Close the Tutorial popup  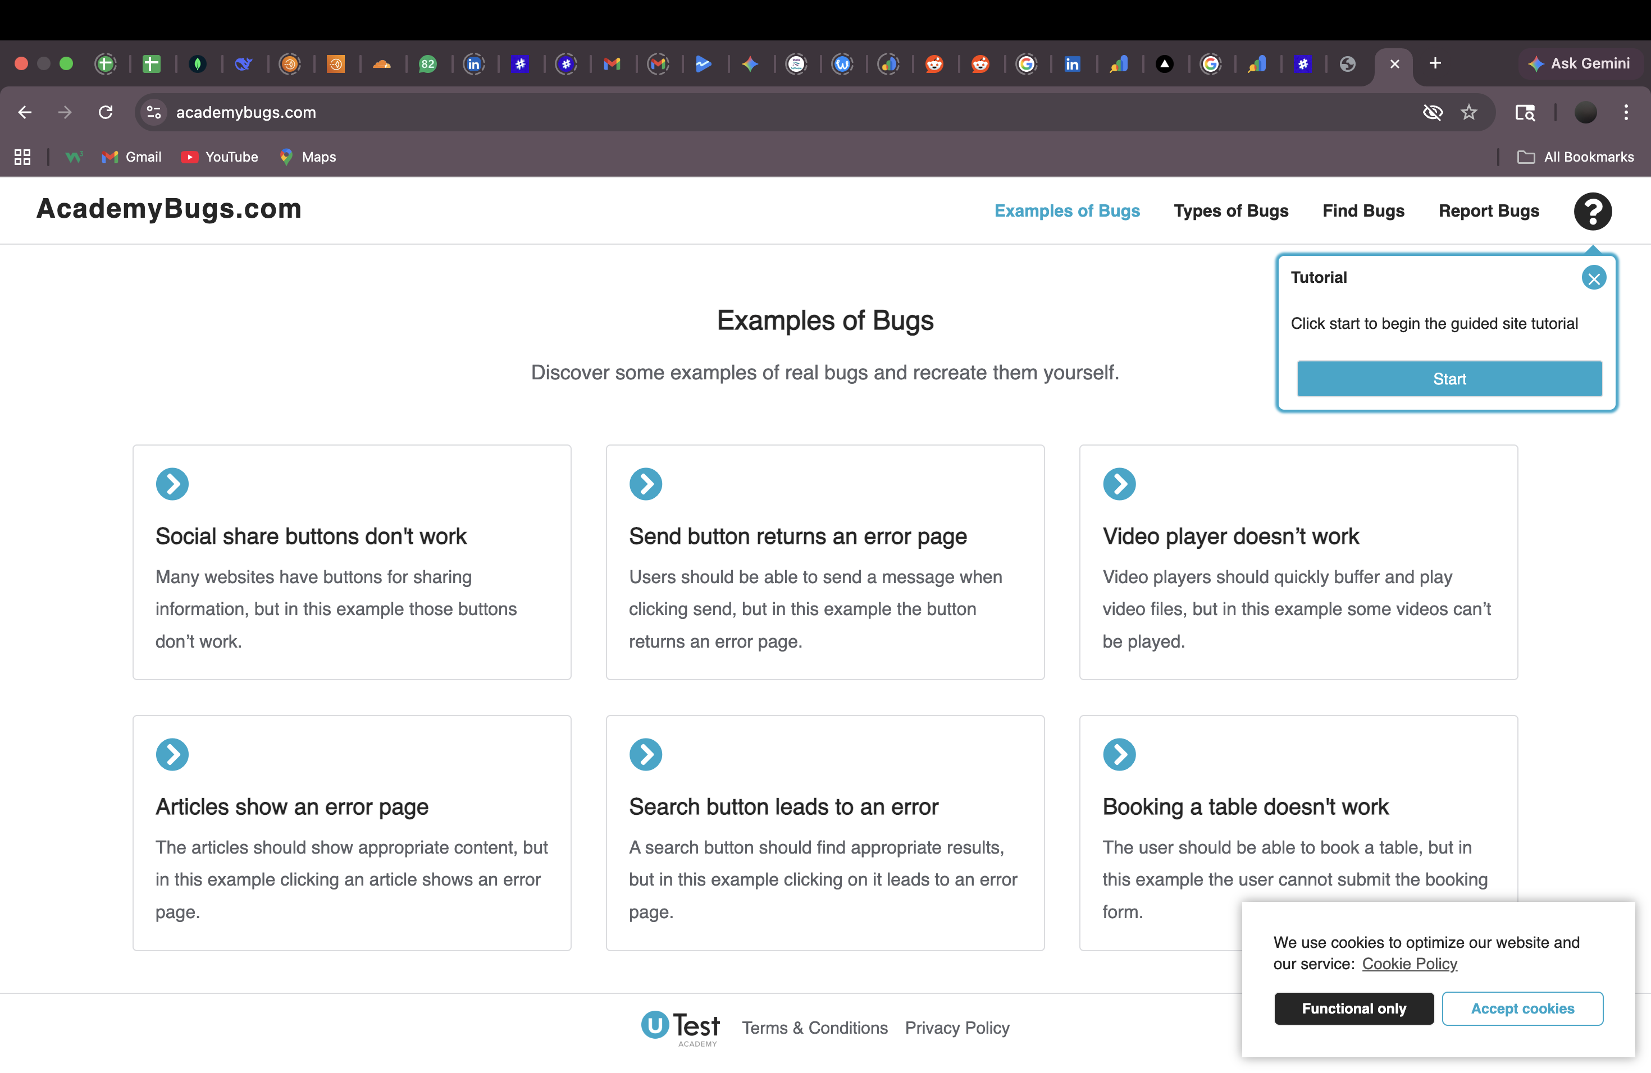coord(1593,279)
